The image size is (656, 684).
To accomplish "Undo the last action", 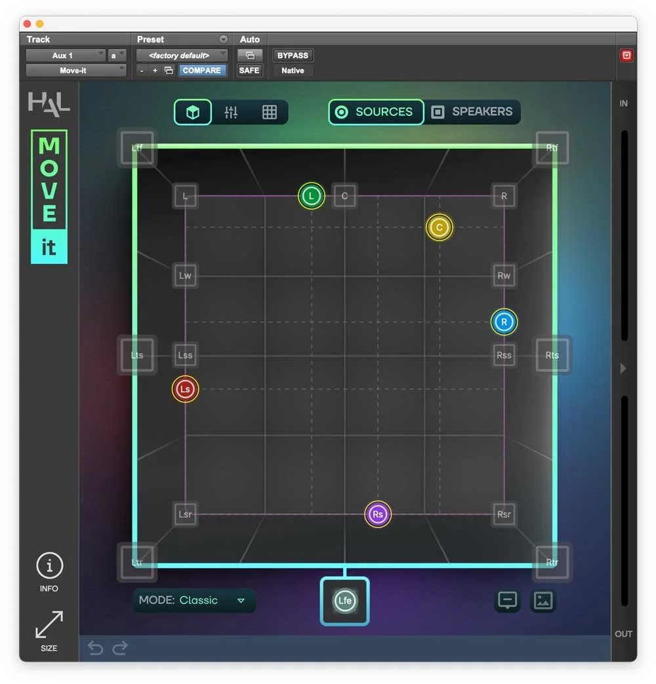I will (95, 648).
